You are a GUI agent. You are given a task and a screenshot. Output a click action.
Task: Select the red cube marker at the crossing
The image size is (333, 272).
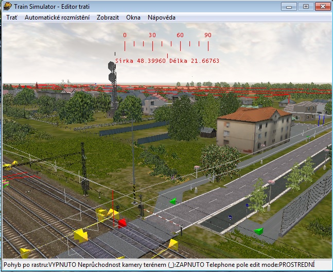pos(122,224)
